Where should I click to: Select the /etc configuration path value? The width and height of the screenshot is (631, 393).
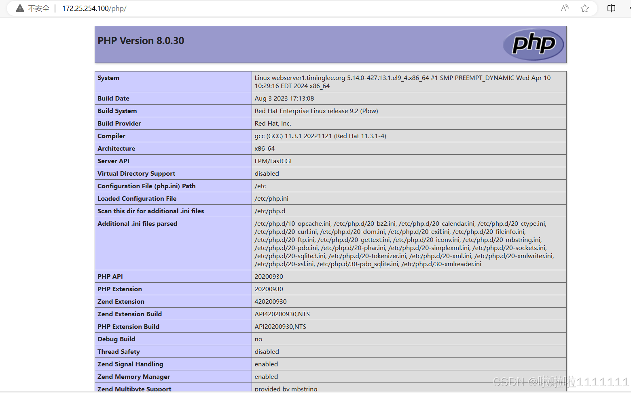(x=260, y=186)
